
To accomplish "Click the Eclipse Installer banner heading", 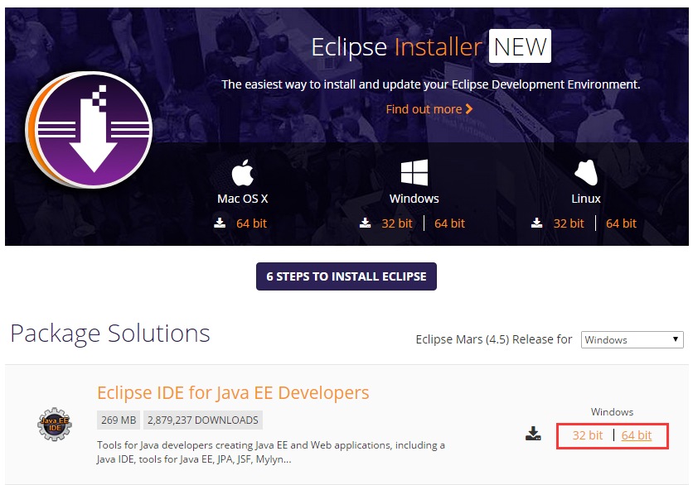I will [396, 47].
